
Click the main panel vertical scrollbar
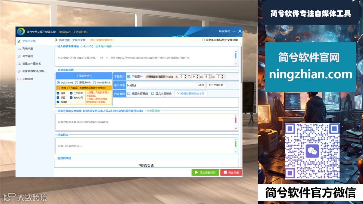tap(241, 65)
